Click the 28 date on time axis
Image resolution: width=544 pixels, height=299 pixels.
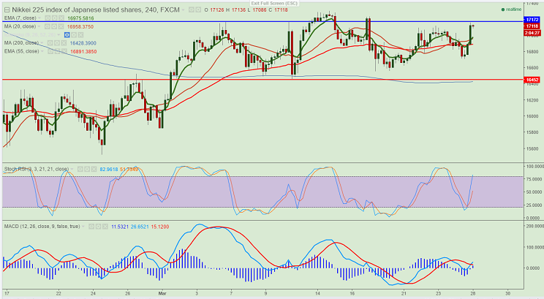click(x=473, y=292)
